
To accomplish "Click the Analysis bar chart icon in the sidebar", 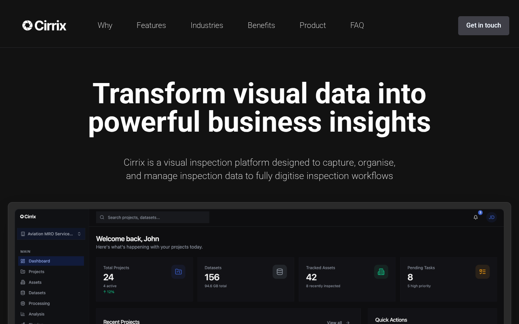I will (x=23, y=314).
